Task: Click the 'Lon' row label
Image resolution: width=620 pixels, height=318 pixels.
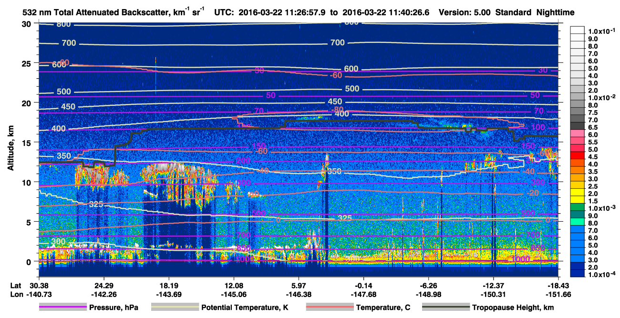Action: (x=16, y=294)
